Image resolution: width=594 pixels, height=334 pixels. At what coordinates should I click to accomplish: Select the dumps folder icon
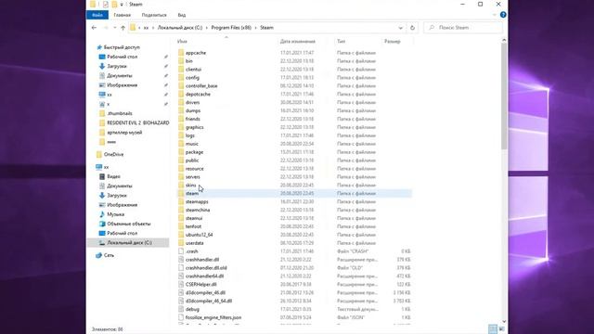181,111
